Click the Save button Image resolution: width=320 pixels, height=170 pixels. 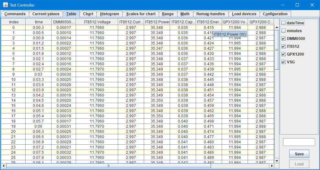tap(299, 154)
